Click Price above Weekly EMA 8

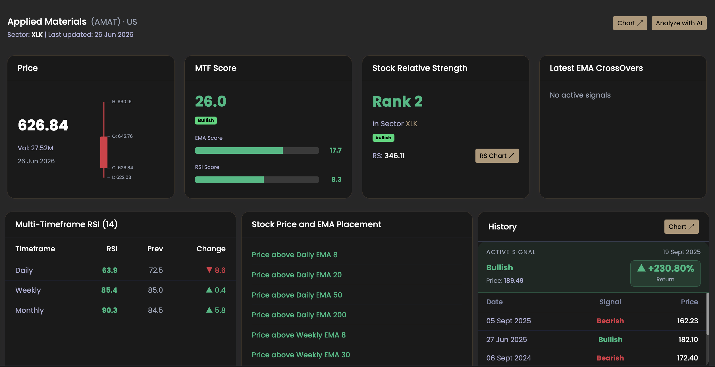point(299,335)
